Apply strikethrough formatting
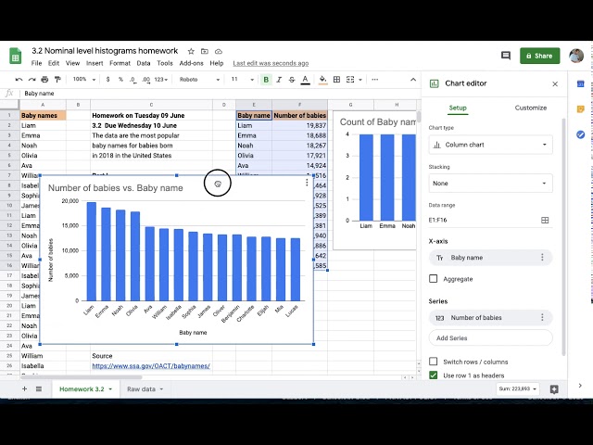This screenshot has width=593, height=445. [295, 80]
